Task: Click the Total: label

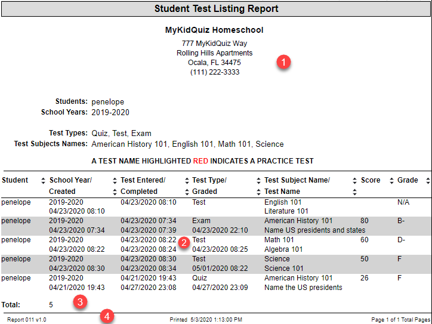Action: click(11, 305)
